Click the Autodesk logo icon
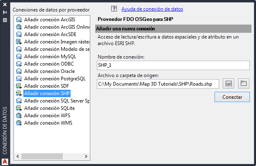256x166 pixels. pyautogui.click(x=5, y=161)
